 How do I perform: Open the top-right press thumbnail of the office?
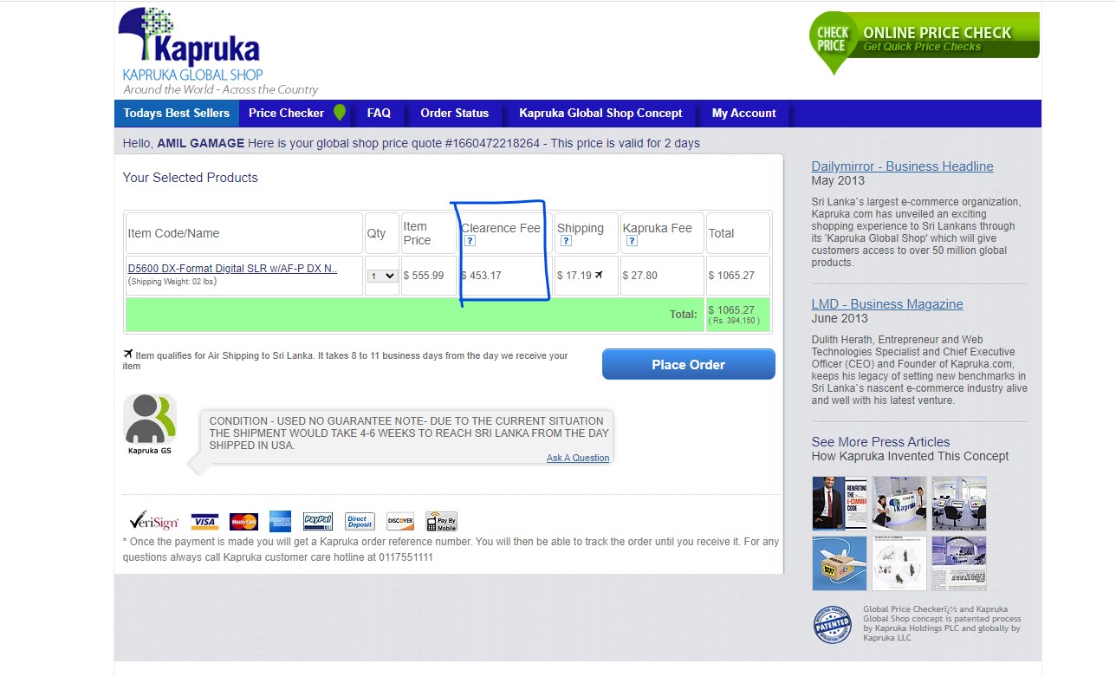coord(959,503)
